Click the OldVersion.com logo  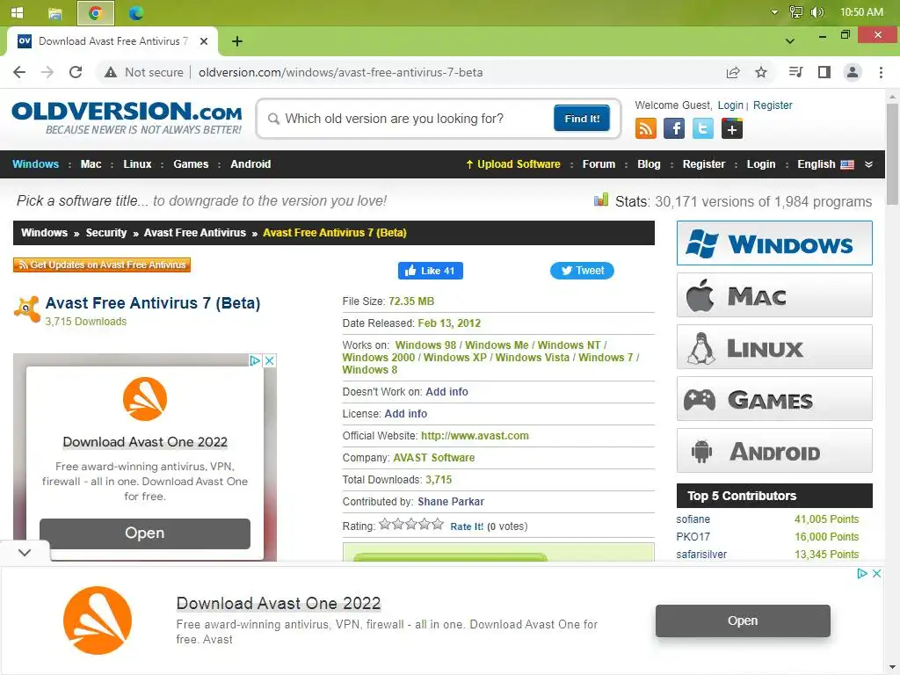[127, 118]
